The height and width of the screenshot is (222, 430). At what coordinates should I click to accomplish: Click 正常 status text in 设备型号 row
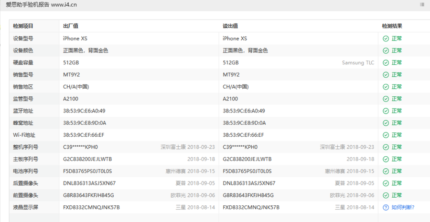[397, 39]
